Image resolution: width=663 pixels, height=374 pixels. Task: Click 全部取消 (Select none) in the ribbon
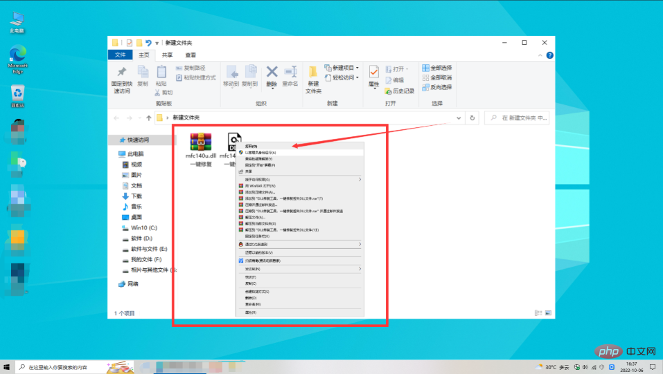click(436, 77)
